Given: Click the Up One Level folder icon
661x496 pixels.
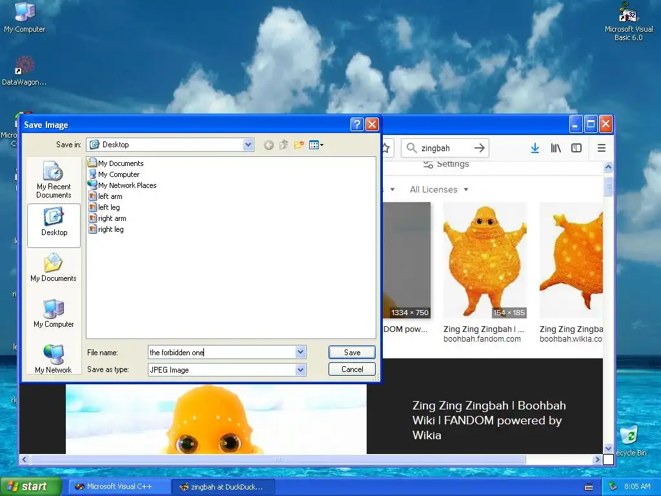Looking at the screenshot, I should pyautogui.click(x=284, y=145).
